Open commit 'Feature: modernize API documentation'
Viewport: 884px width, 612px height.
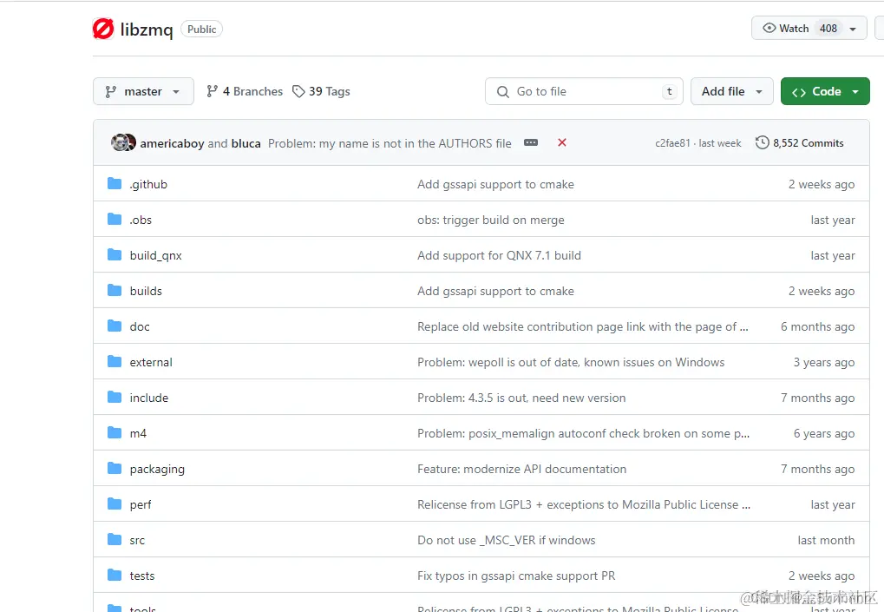click(x=521, y=469)
